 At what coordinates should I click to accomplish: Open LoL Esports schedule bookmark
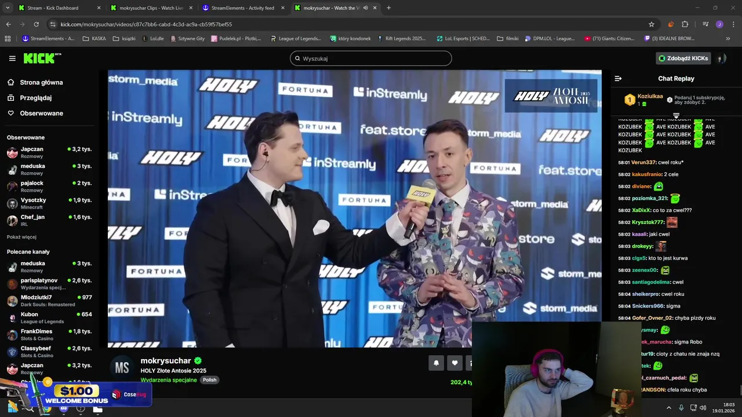[x=463, y=39]
